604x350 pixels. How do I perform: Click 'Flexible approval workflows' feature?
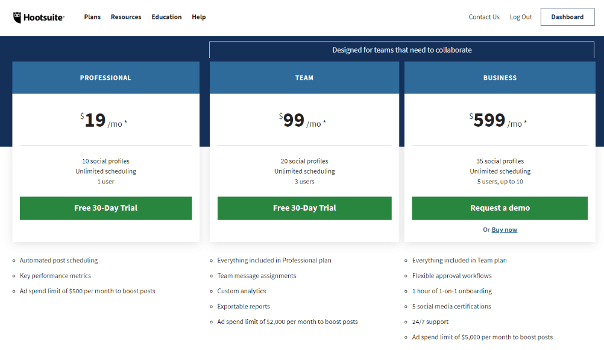pyautogui.click(x=452, y=276)
